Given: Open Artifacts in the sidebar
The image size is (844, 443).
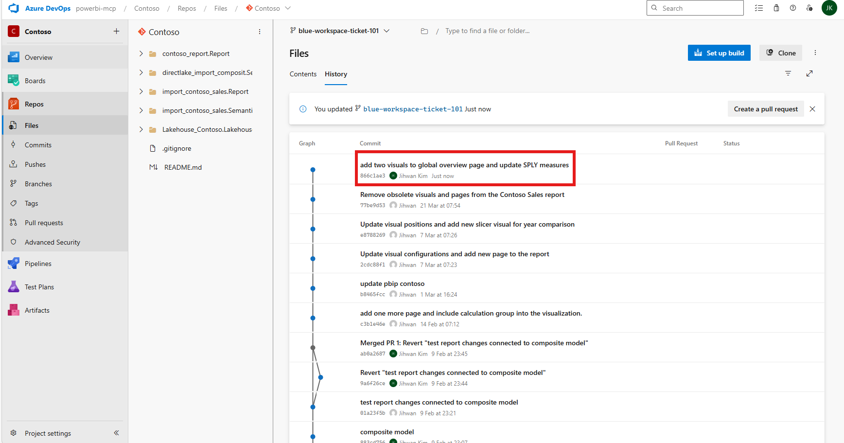Looking at the screenshot, I should point(65,310).
